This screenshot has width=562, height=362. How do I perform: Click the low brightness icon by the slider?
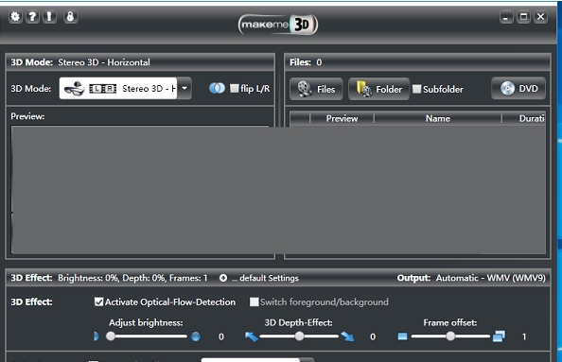coord(97,336)
